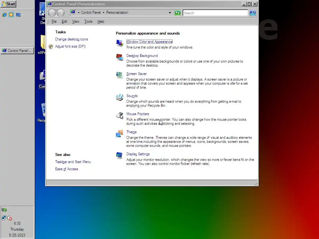This screenshot has width=319, height=239.
Task: Open the Tools menu
Action: pyautogui.click(x=88, y=21)
